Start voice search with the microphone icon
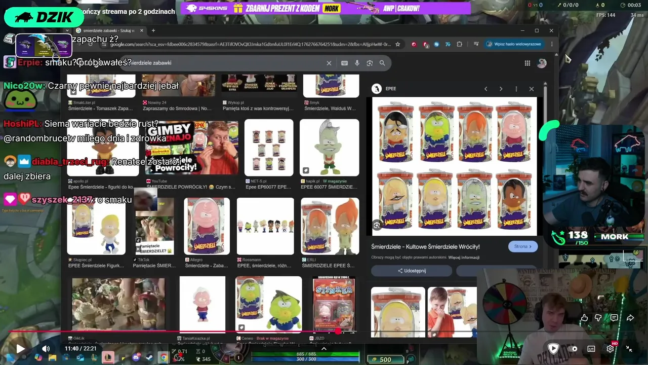The image size is (648, 365). tap(357, 63)
